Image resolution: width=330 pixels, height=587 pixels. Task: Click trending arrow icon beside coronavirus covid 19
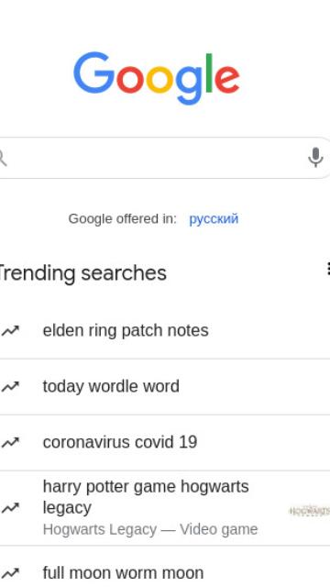pos(10,442)
